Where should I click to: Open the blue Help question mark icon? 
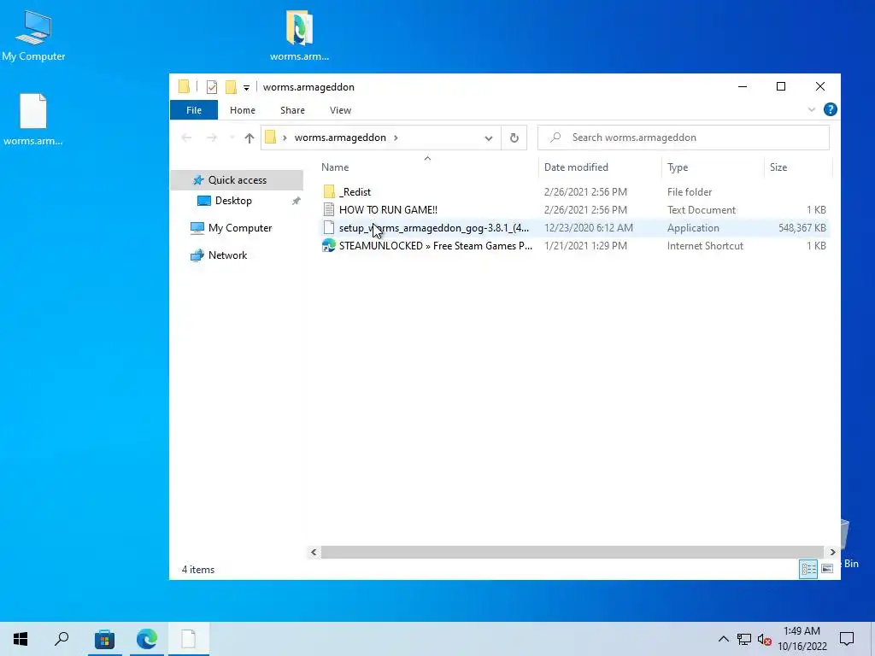pos(830,110)
